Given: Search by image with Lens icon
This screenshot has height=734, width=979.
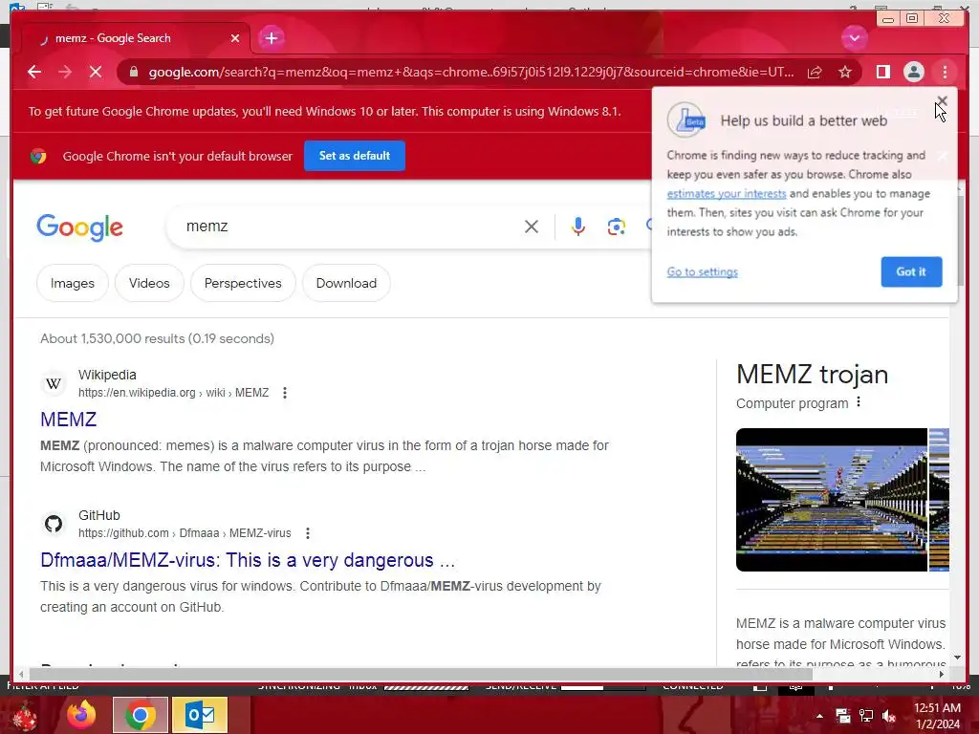Looking at the screenshot, I should pyautogui.click(x=617, y=227).
